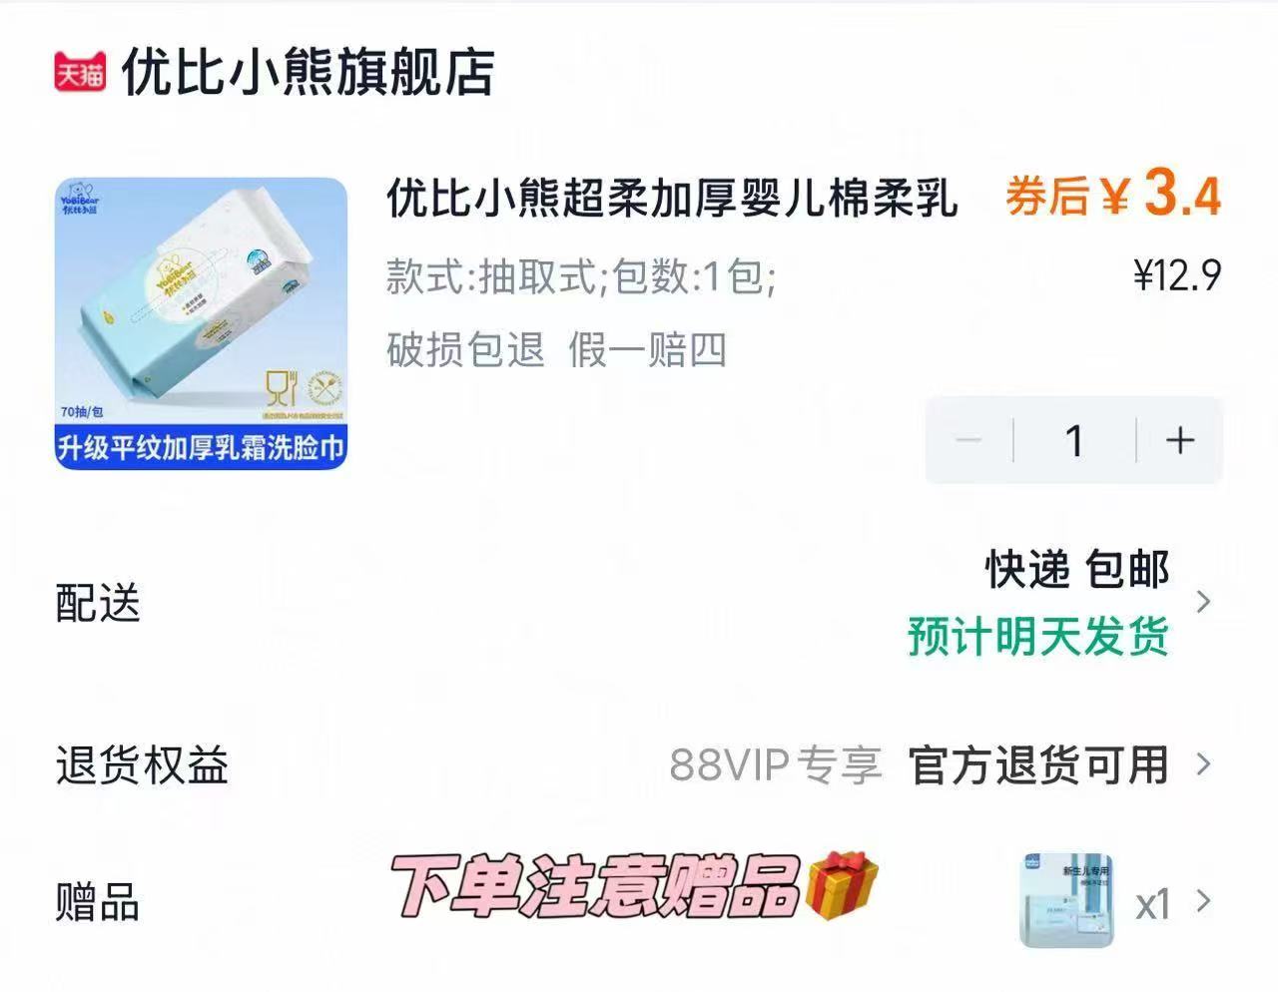Viewport: 1278px width, 992px height.
Task: Tap 官方退货可用 return label
Action: (x=1038, y=765)
